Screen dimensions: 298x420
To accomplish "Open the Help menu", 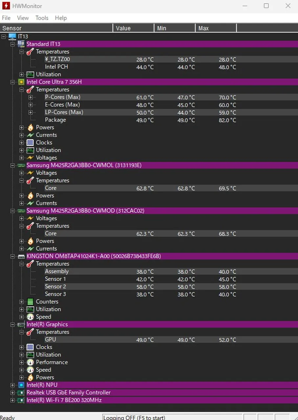I will pos(61,18).
